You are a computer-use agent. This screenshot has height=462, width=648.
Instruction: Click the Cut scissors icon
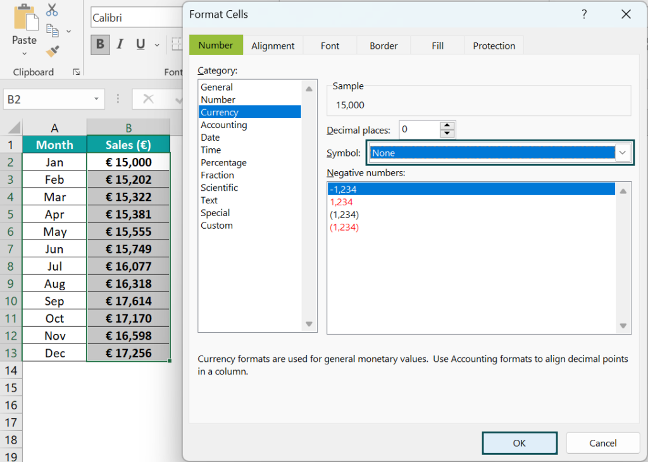click(x=52, y=10)
